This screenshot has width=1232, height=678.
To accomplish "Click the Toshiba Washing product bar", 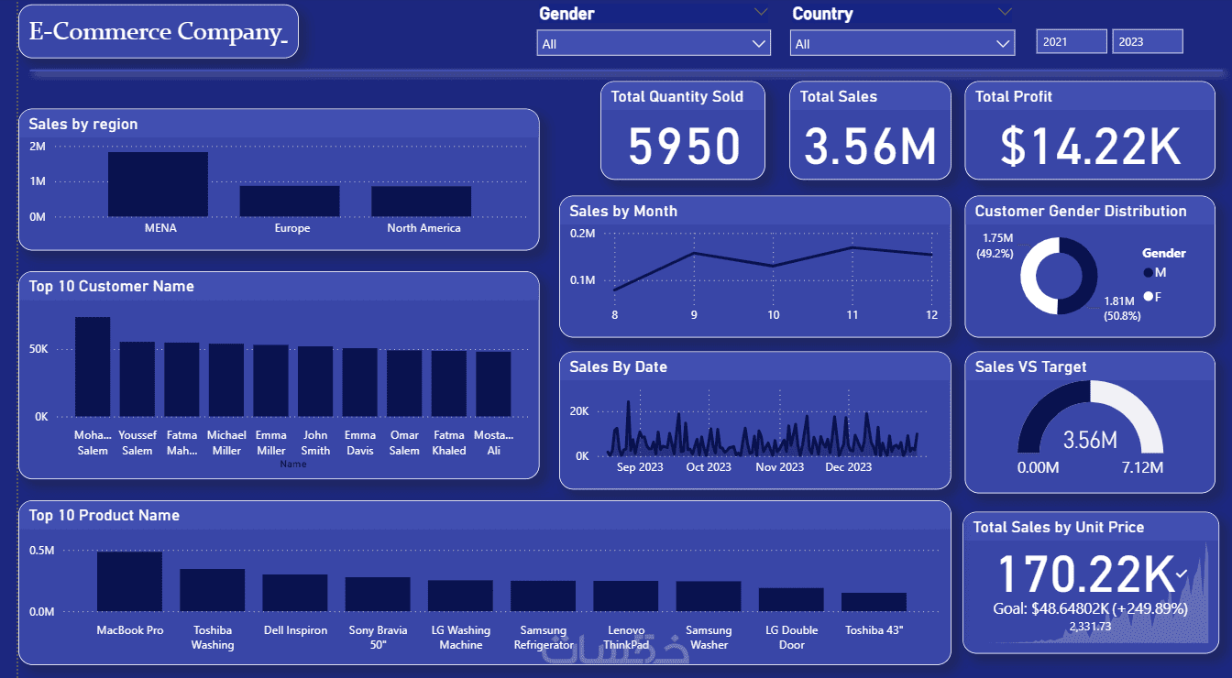I will pyautogui.click(x=213, y=590).
